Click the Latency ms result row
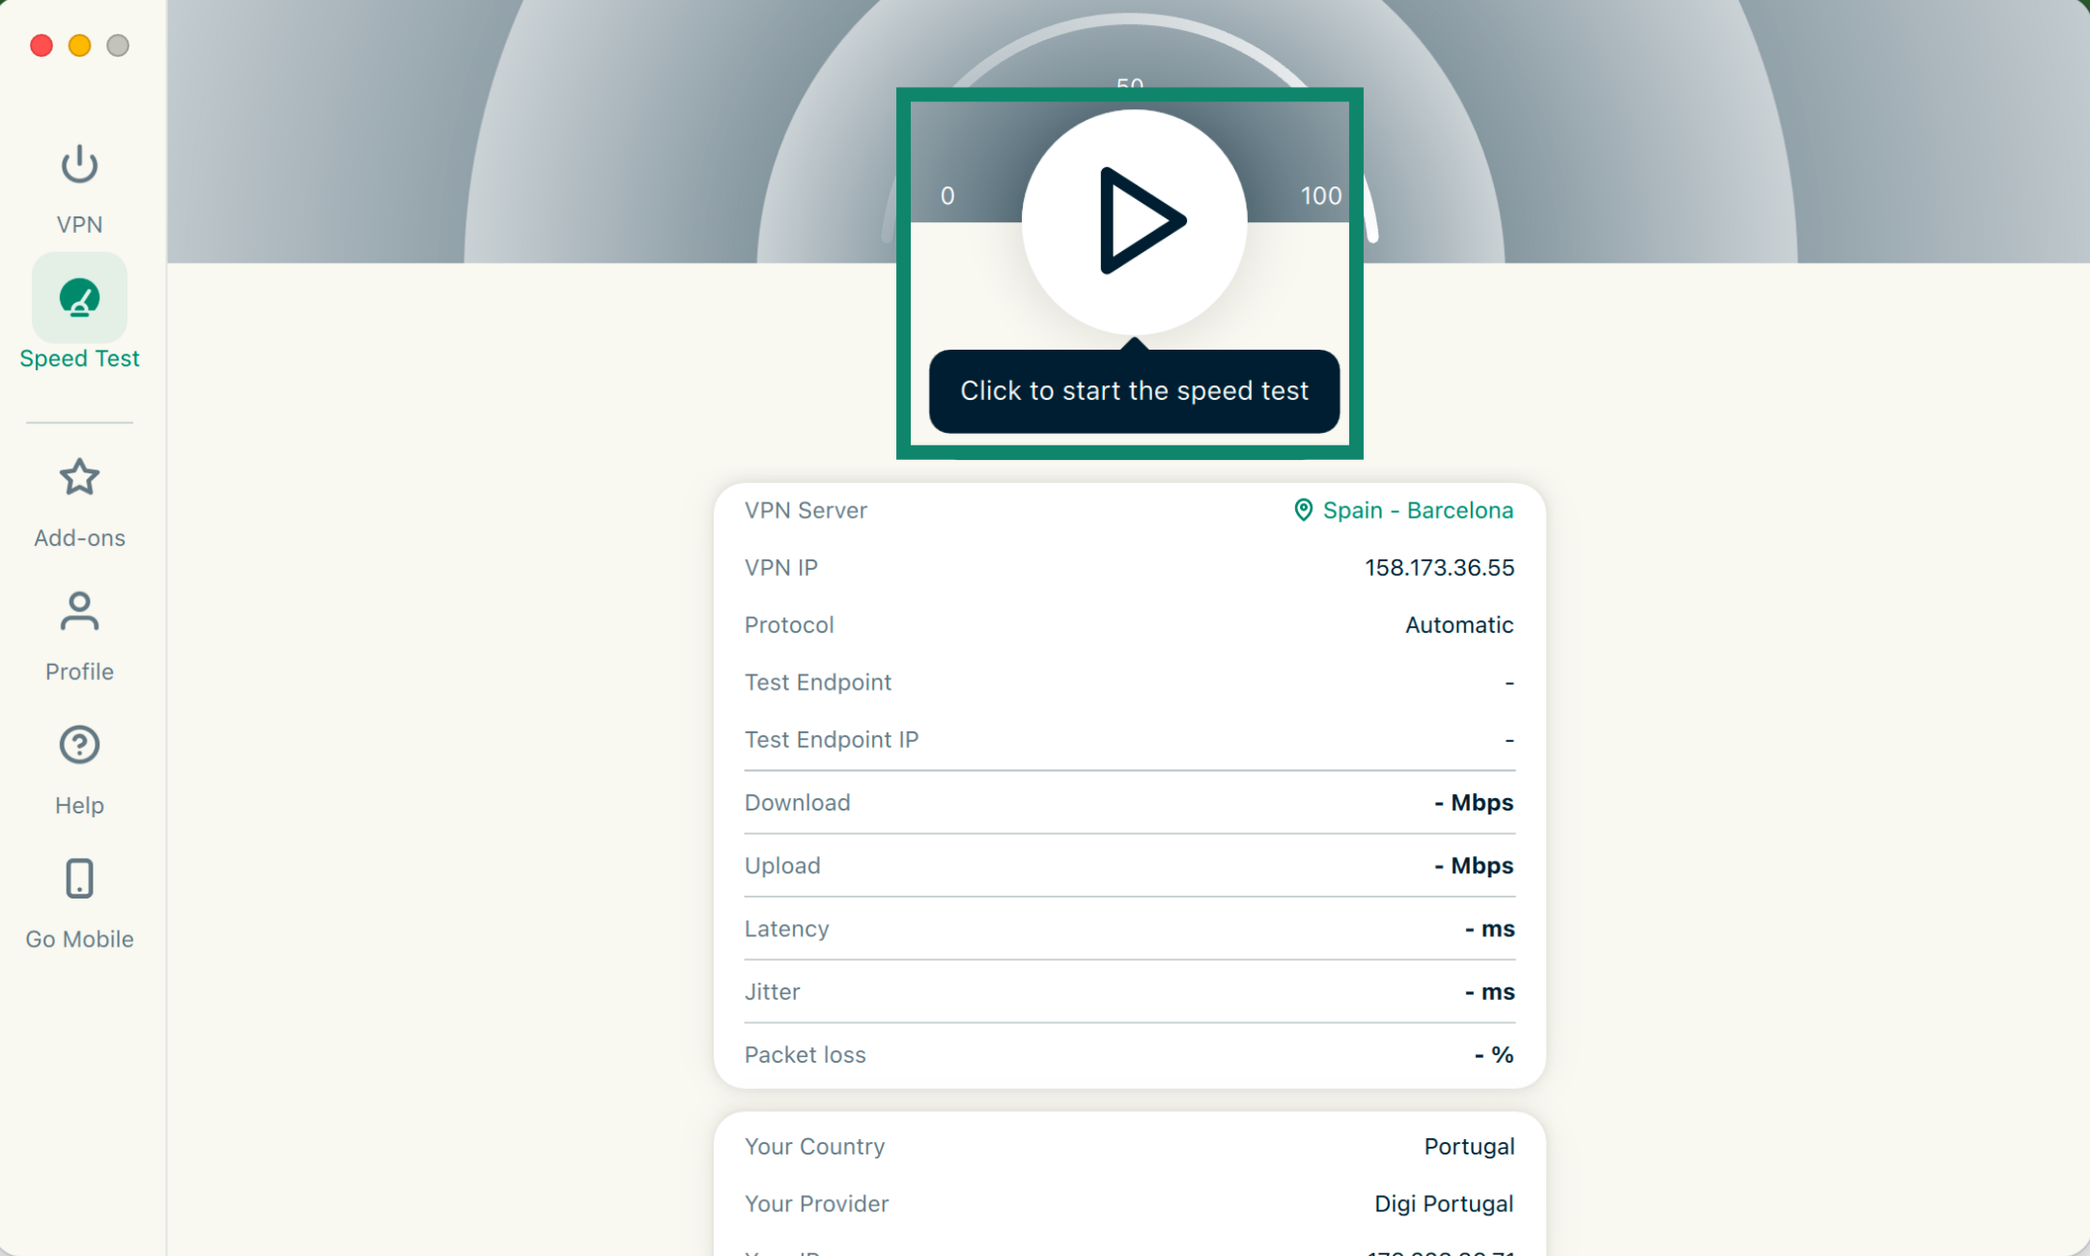The image size is (2090, 1256). 1129,928
